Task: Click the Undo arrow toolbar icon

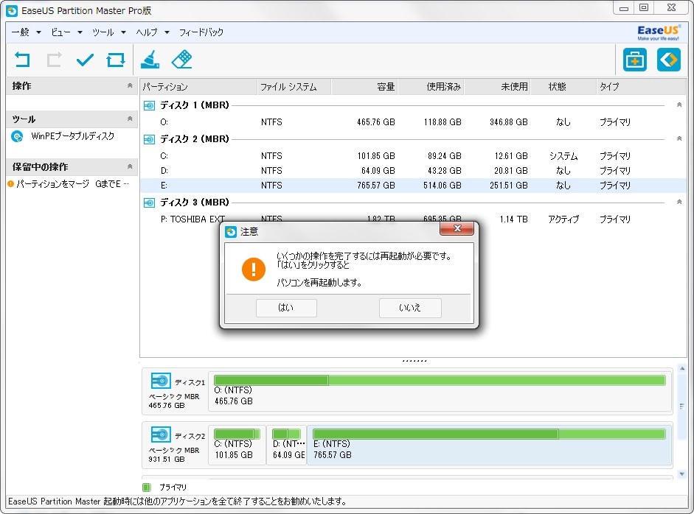Action: (x=23, y=60)
